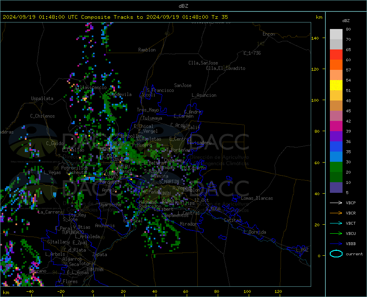Select the 51 dBZ yellow color swatch
Image resolution: width=367 pixels, height=297 pixels.
click(336, 85)
